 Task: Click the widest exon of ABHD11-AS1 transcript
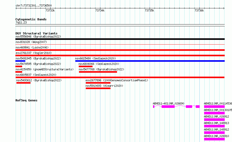168,107
